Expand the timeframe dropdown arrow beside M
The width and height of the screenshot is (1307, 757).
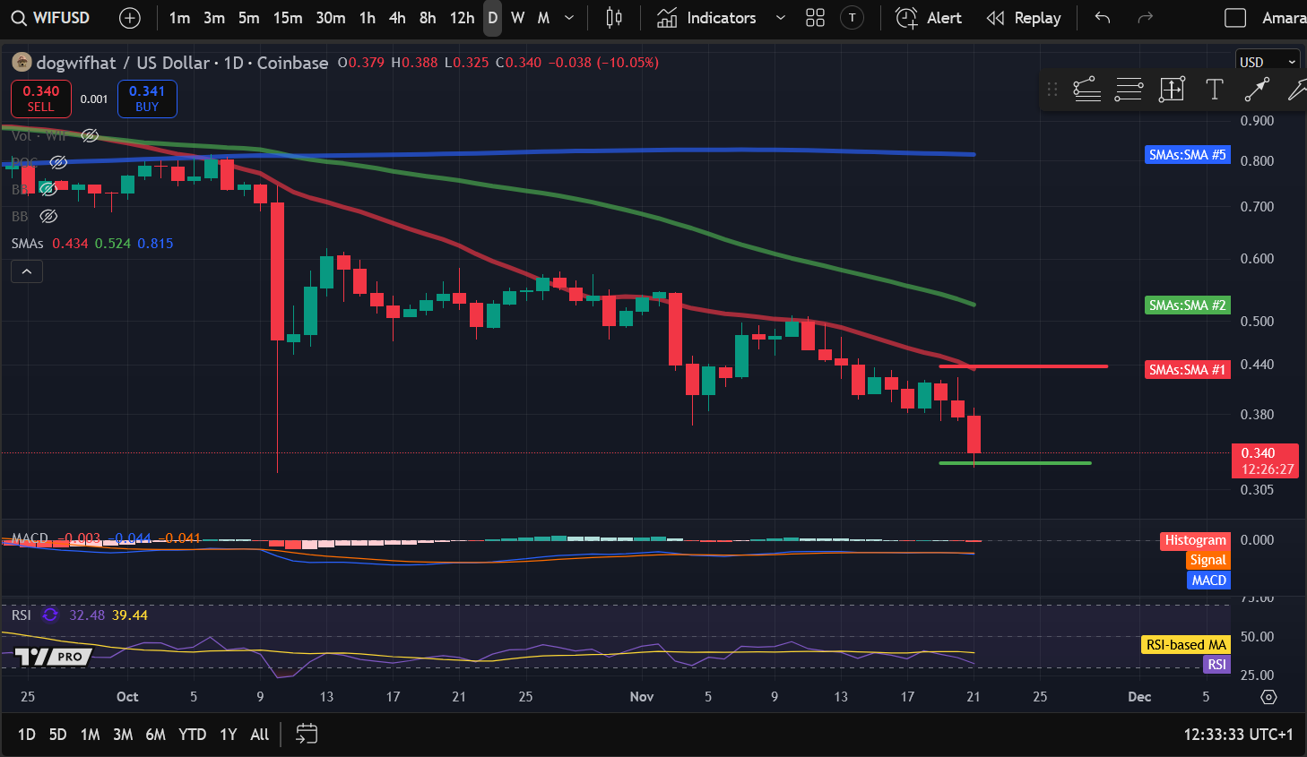click(568, 18)
